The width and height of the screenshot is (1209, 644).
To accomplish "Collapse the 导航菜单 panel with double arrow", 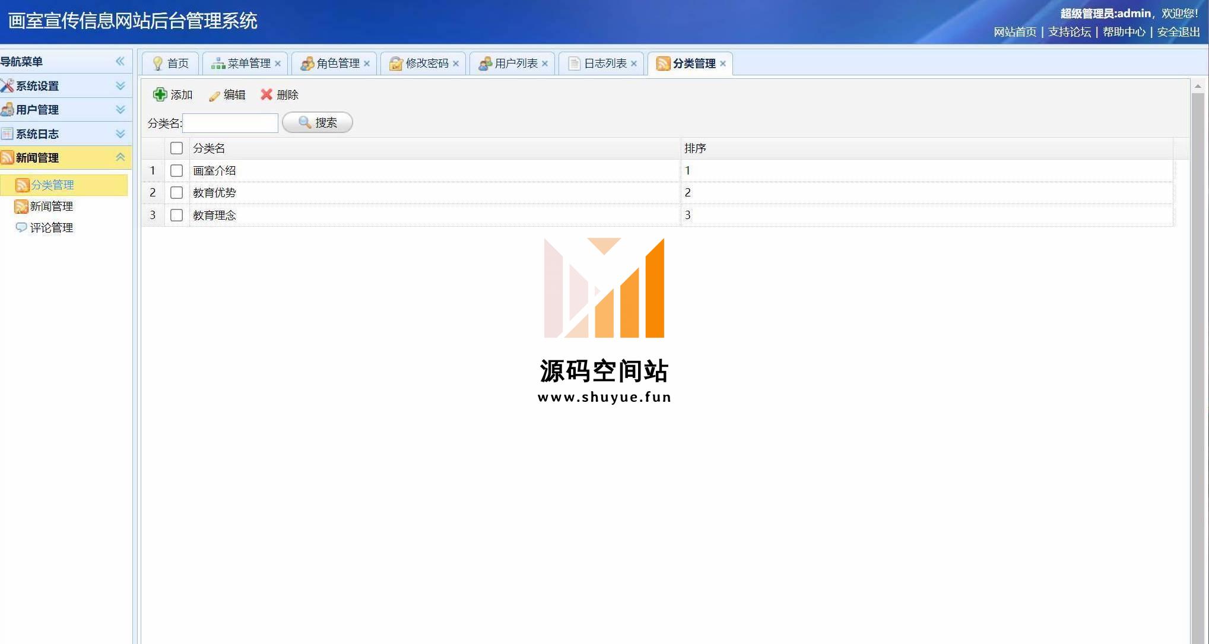I will tap(120, 61).
